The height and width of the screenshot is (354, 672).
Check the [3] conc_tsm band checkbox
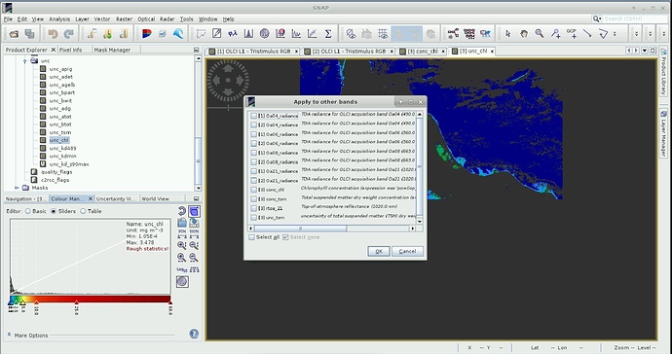coord(254,199)
